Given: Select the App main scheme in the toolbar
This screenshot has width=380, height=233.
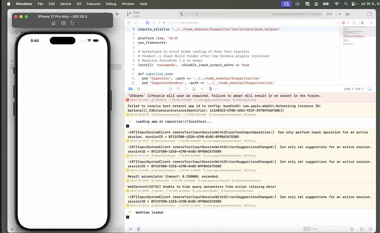Looking at the screenshot, I should coord(135,13).
